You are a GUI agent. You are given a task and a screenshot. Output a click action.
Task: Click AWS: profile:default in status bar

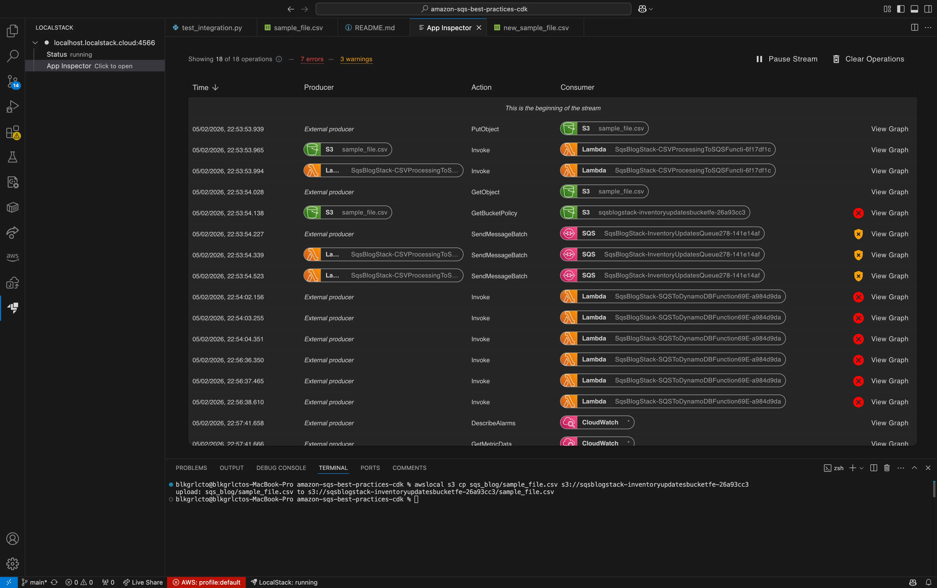tap(206, 582)
